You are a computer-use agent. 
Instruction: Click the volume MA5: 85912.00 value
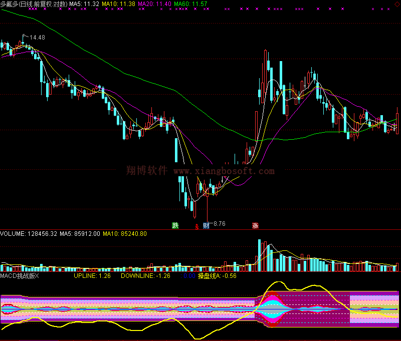pyautogui.click(x=80, y=234)
